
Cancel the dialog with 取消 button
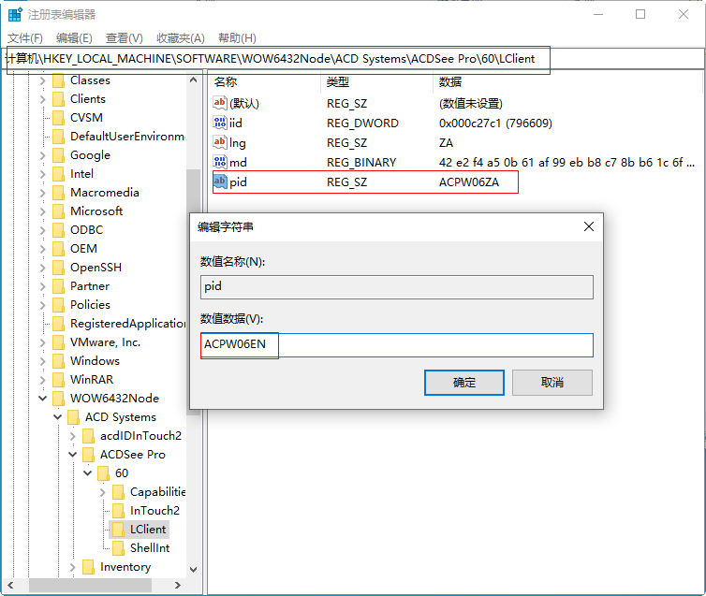[552, 383]
